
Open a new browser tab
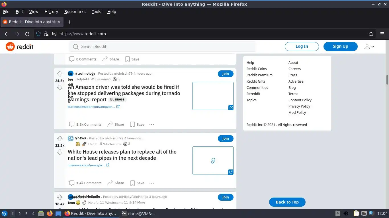click(69, 22)
